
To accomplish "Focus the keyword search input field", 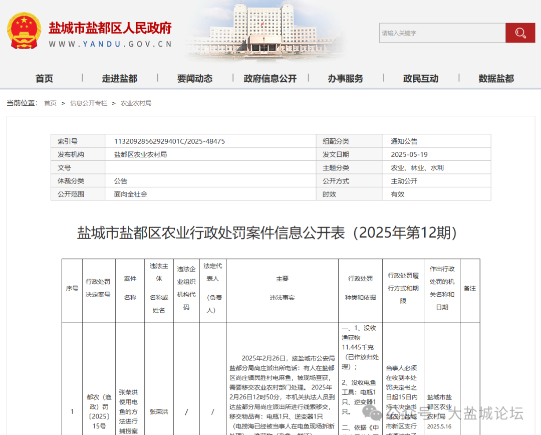I will 442,33.
